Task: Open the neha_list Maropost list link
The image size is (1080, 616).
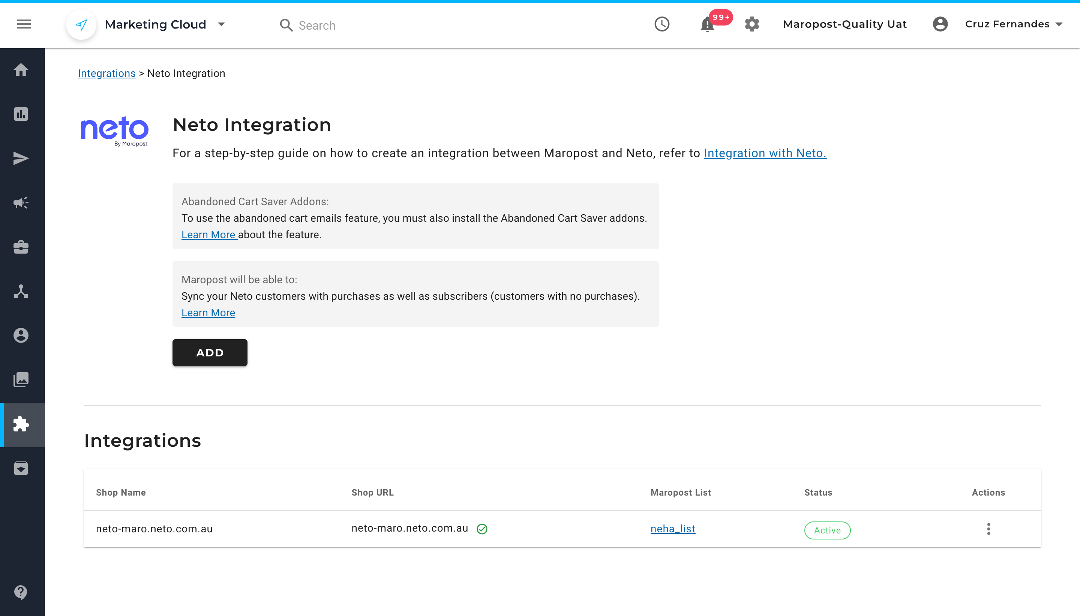Action: (672, 529)
